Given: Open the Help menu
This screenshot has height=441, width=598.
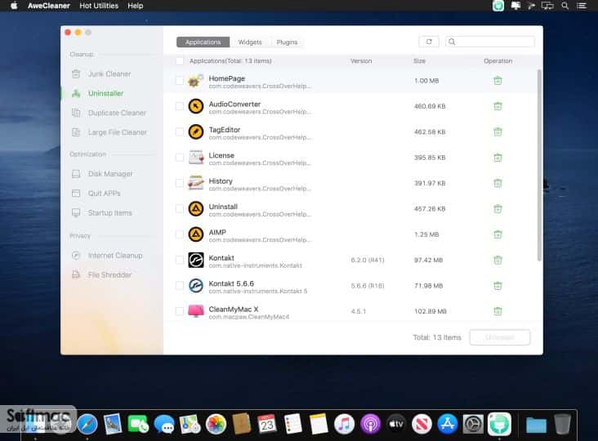Looking at the screenshot, I should point(135,6).
